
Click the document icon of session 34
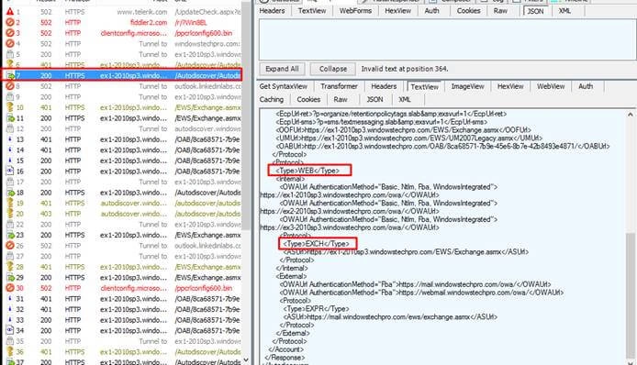[x=10, y=330]
